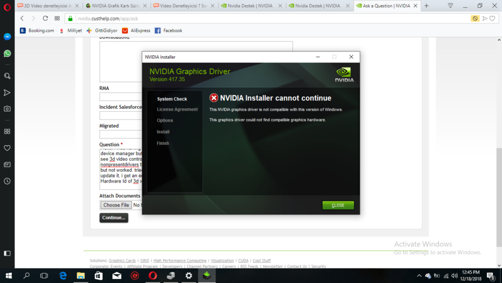The height and width of the screenshot is (283, 502).
Task: Open GRID footer link
Action: click(x=144, y=261)
